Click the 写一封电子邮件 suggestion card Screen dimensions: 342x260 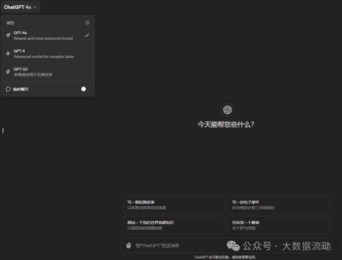[279, 205]
